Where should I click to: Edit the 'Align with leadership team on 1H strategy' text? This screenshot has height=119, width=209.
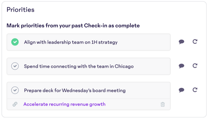pos(71,42)
